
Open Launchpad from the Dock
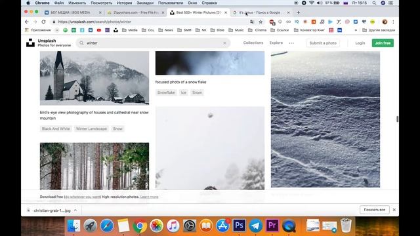[91, 226]
